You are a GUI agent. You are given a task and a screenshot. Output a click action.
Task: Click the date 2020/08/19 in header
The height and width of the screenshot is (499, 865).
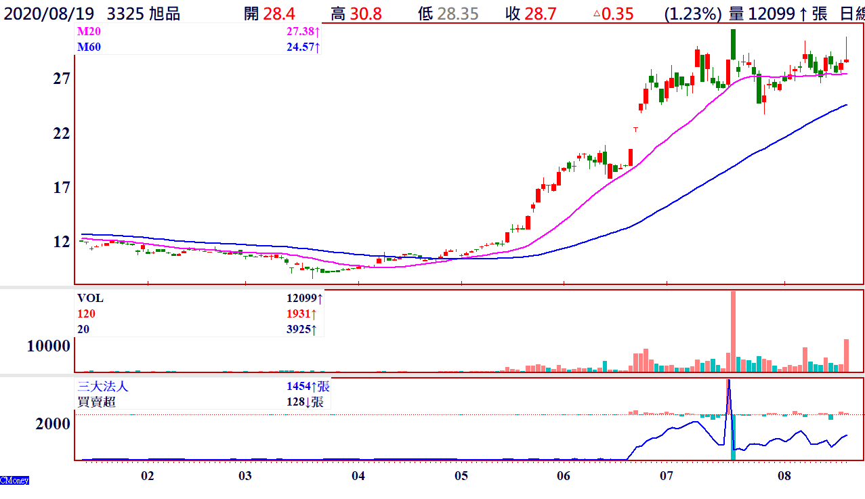click(x=49, y=14)
